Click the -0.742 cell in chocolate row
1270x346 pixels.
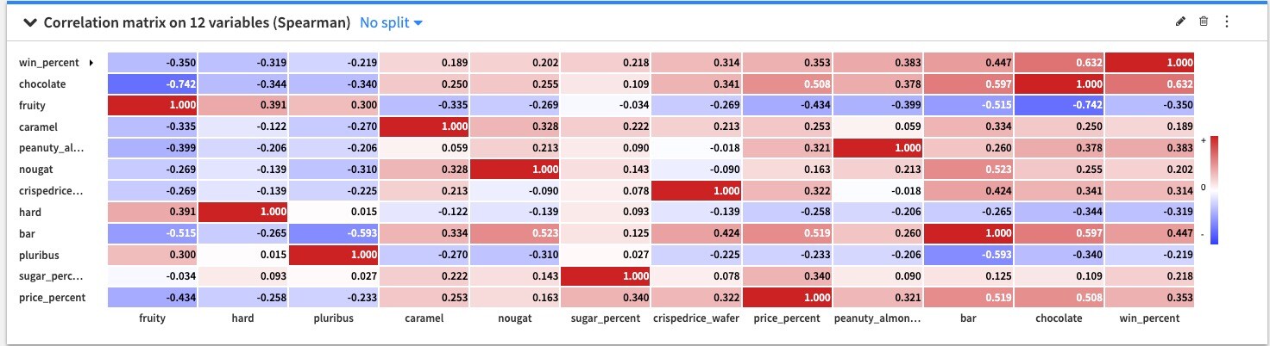tap(152, 84)
